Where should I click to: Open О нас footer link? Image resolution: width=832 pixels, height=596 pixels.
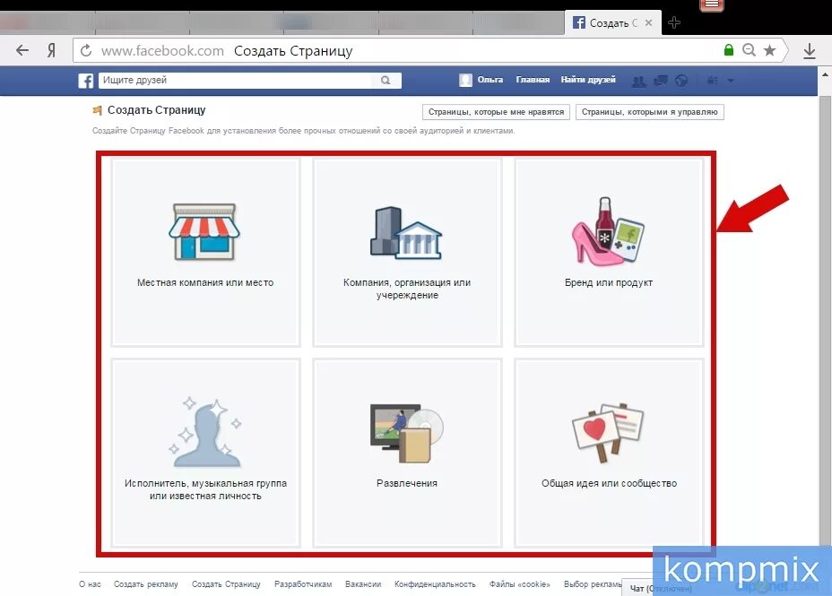coord(90,583)
